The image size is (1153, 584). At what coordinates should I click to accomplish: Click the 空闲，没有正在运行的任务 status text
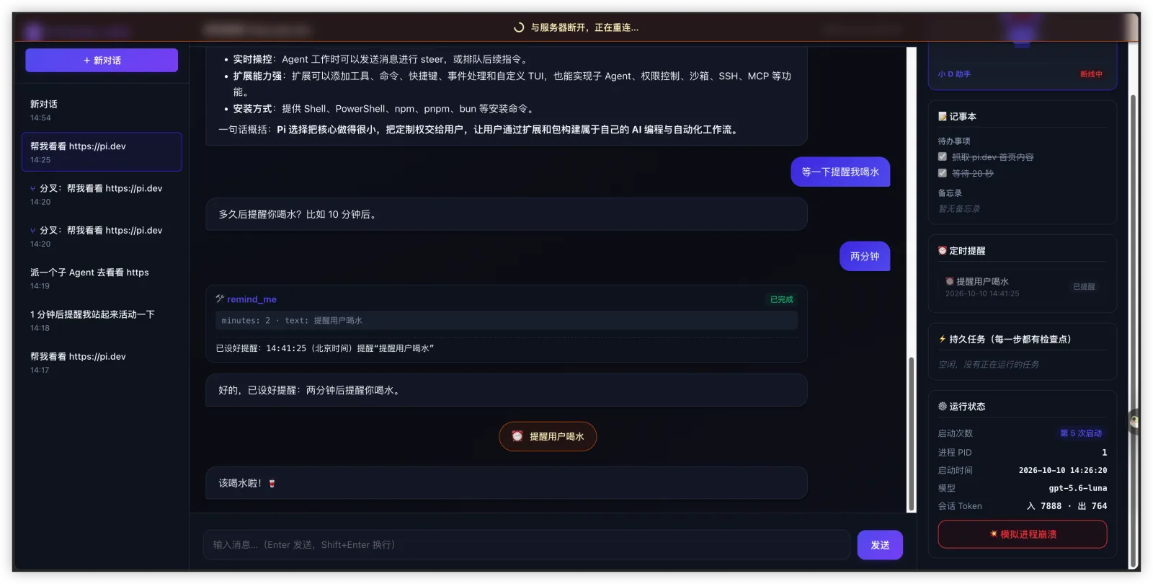pyautogui.click(x=989, y=365)
